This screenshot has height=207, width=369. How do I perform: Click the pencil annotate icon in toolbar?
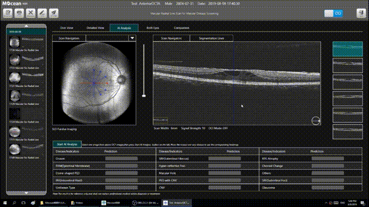click(x=42, y=13)
